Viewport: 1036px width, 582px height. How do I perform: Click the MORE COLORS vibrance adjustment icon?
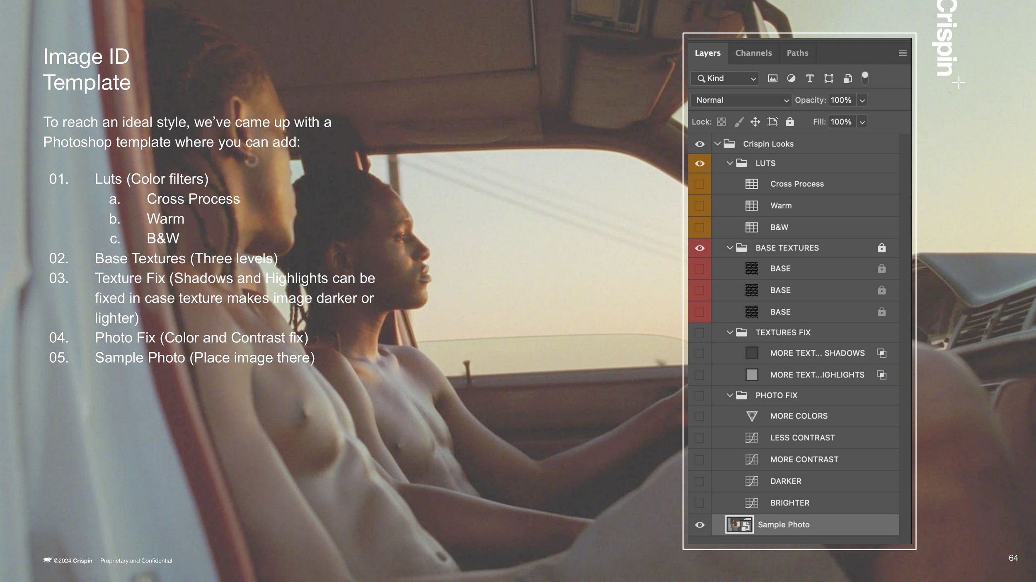pyautogui.click(x=751, y=416)
